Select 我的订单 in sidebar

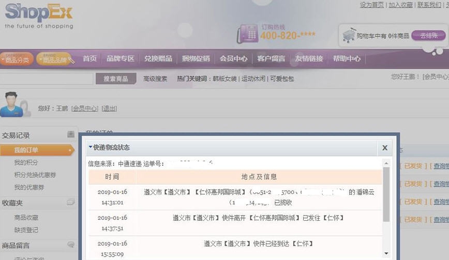(x=37, y=150)
